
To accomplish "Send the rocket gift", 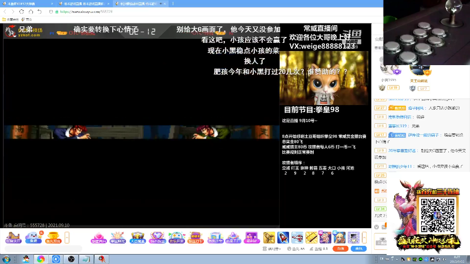I will (283, 238).
